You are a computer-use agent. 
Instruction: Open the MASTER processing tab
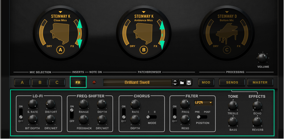tap(260, 82)
